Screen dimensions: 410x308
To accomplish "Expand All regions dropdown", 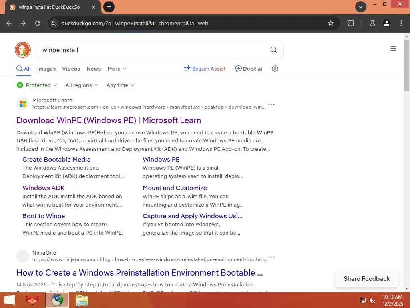I will (82, 85).
